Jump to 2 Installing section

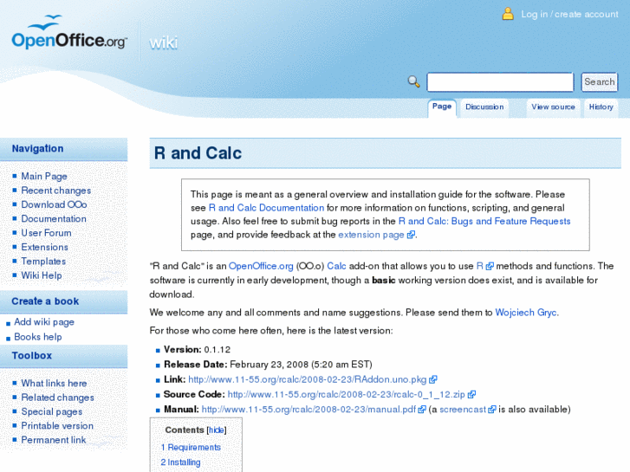tap(180, 462)
